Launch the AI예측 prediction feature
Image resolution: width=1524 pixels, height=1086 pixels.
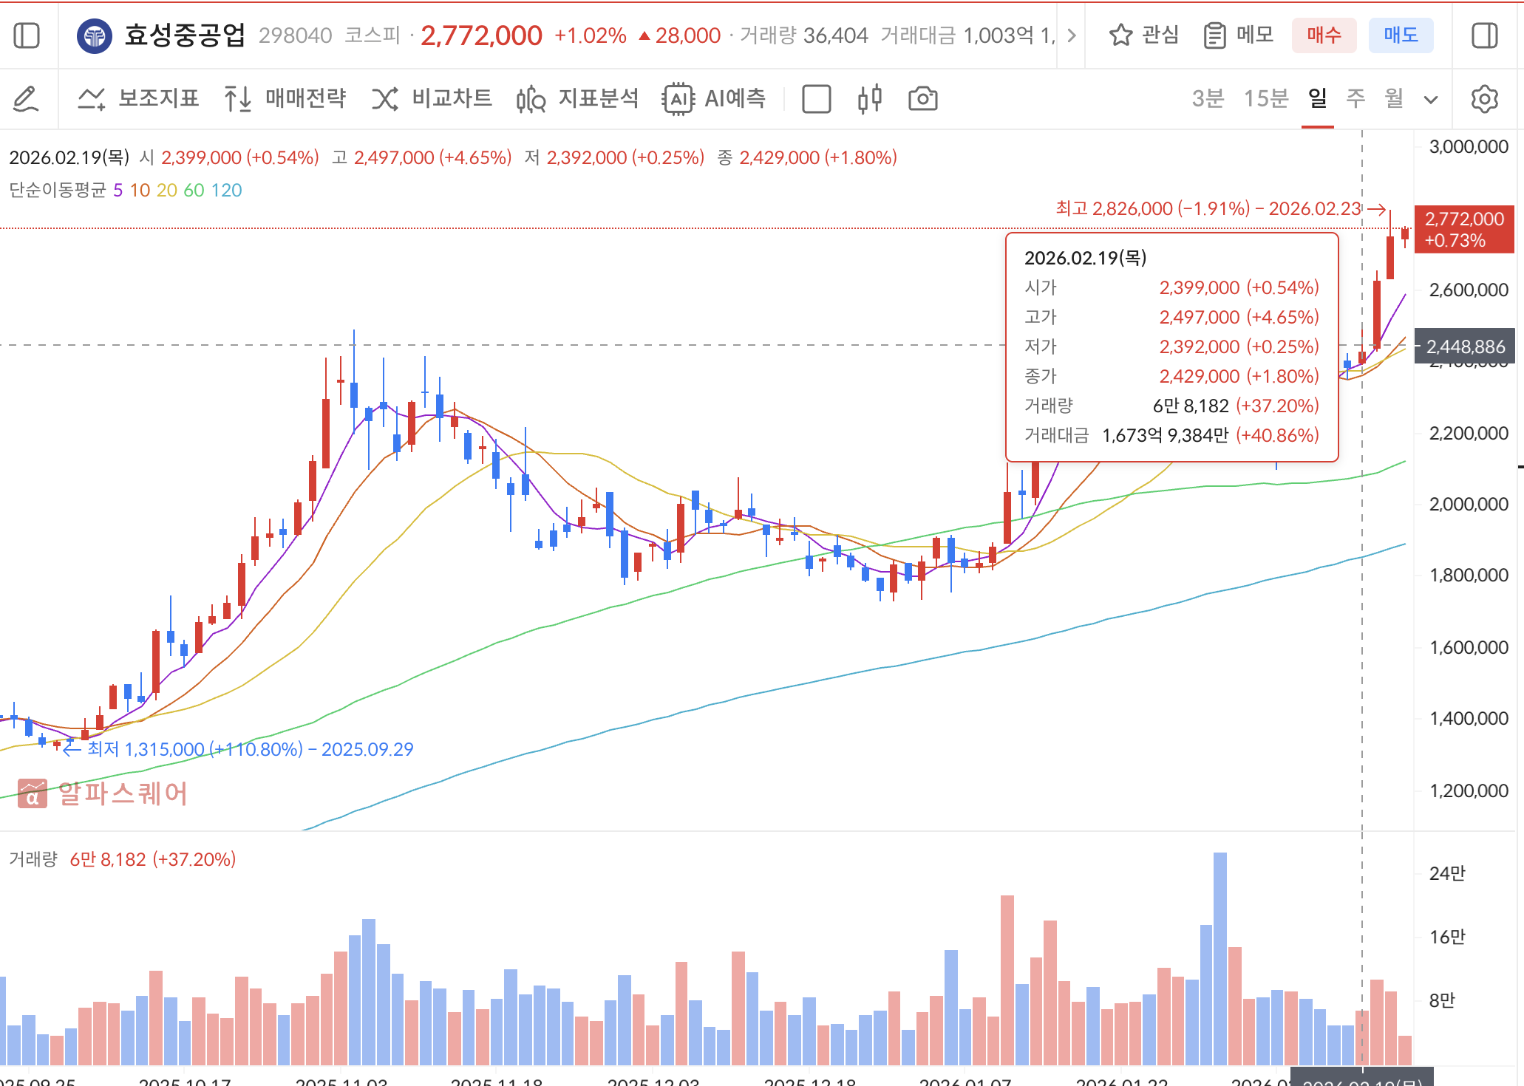tap(713, 98)
